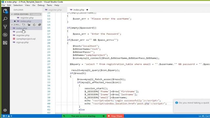Click the unsaved dot on index.php tab

click(x=87, y=10)
